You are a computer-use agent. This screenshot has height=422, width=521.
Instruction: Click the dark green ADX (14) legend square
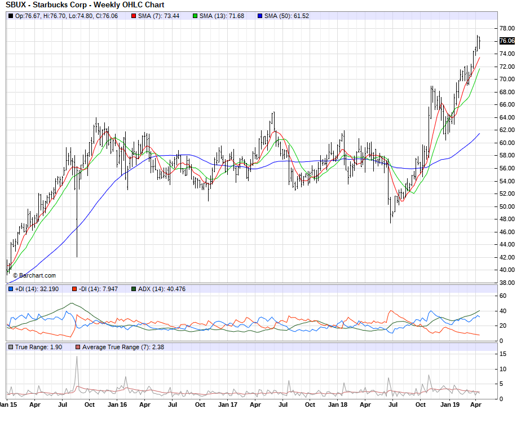(x=134, y=289)
